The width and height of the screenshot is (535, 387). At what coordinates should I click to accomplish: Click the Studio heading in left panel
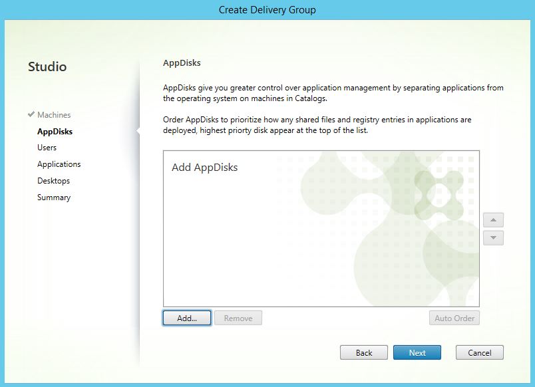47,66
